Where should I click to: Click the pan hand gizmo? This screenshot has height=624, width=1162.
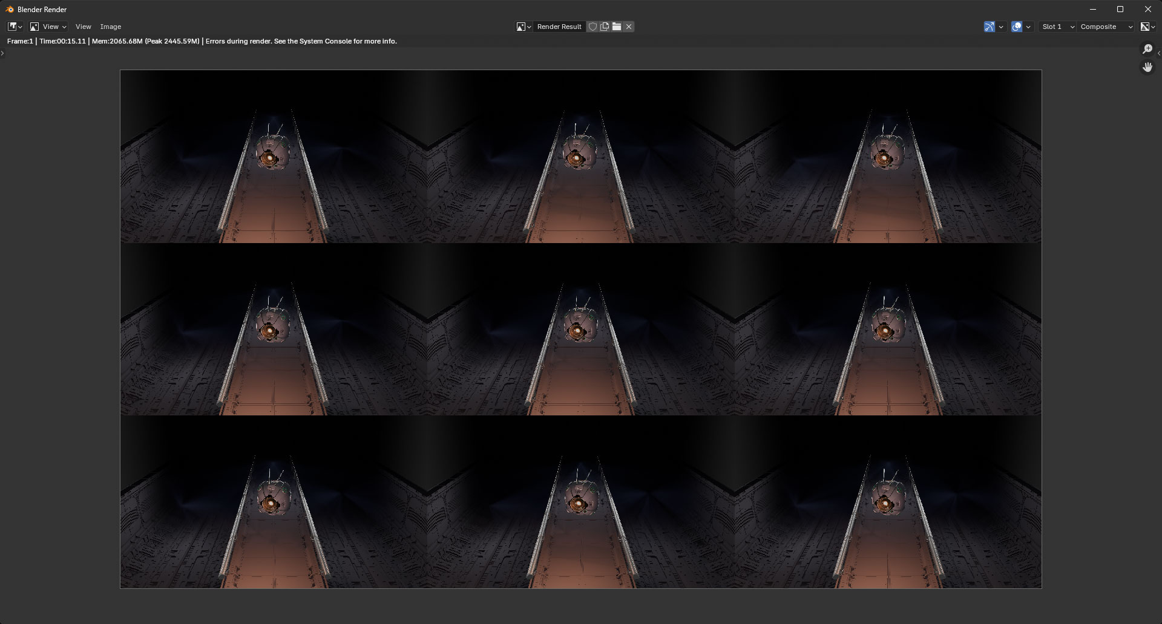[1147, 67]
